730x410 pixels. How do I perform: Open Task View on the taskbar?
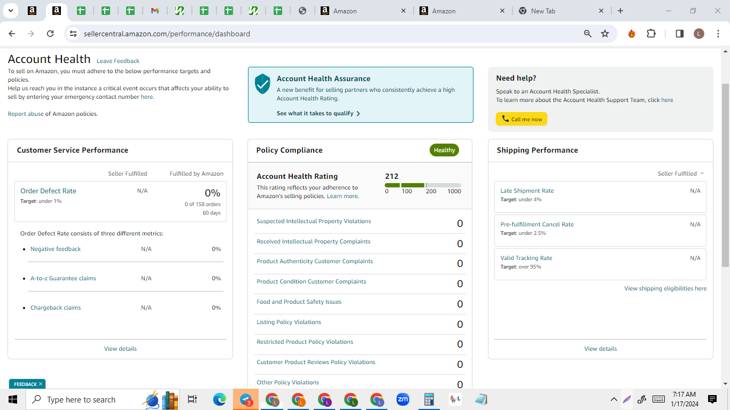(x=192, y=399)
